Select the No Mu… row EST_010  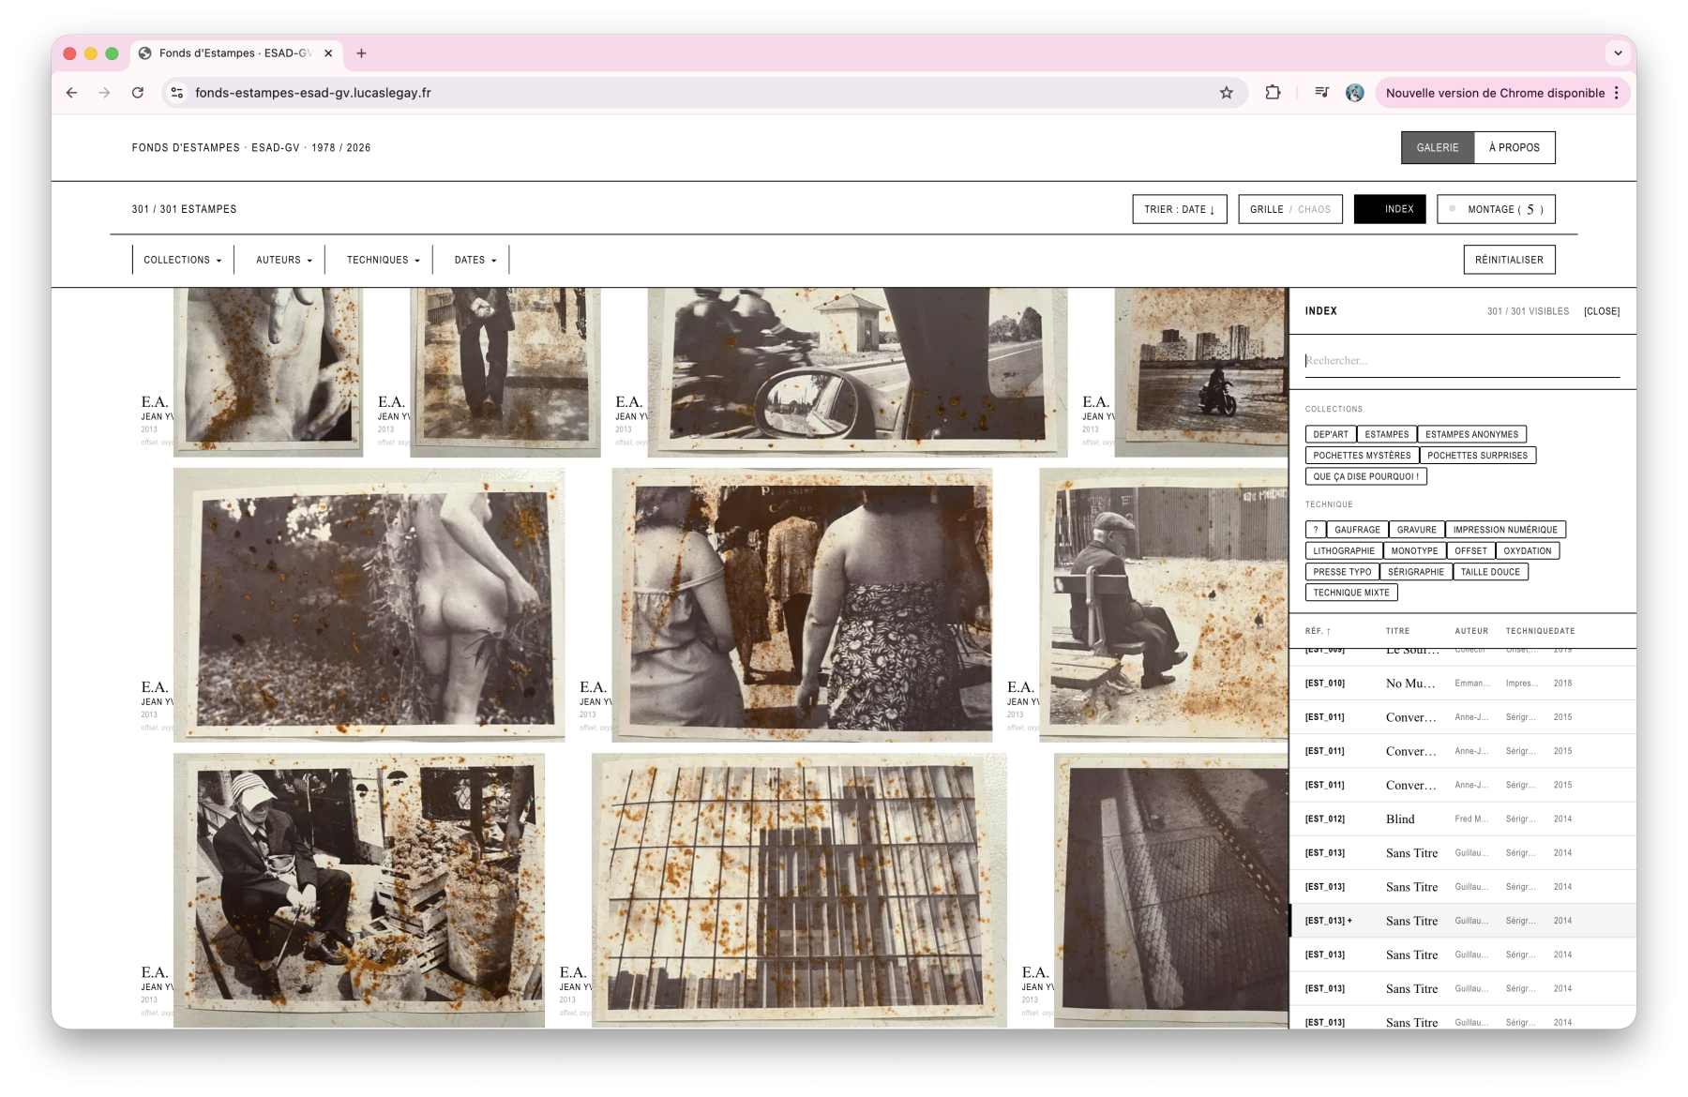point(1463,684)
